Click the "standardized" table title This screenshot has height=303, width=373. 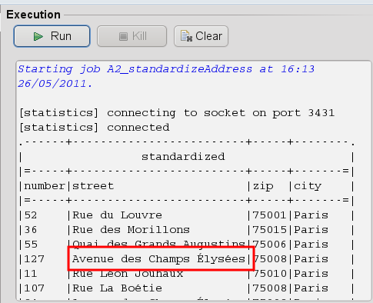coord(183,157)
